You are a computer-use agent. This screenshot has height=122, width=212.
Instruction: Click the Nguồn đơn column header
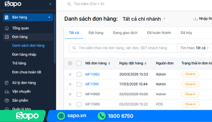(x=165, y=64)
